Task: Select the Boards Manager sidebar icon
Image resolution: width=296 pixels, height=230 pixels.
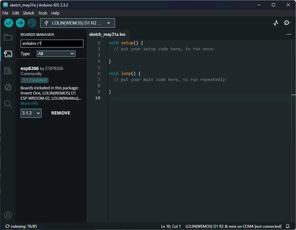Action: [8, 54]
